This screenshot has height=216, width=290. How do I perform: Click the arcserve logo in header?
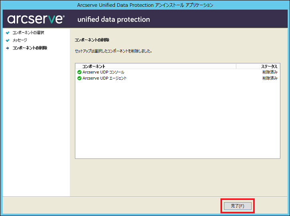click(x=36, y=19)
